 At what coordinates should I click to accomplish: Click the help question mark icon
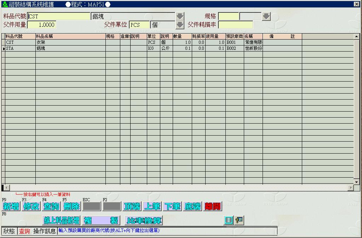pos(239,220)
